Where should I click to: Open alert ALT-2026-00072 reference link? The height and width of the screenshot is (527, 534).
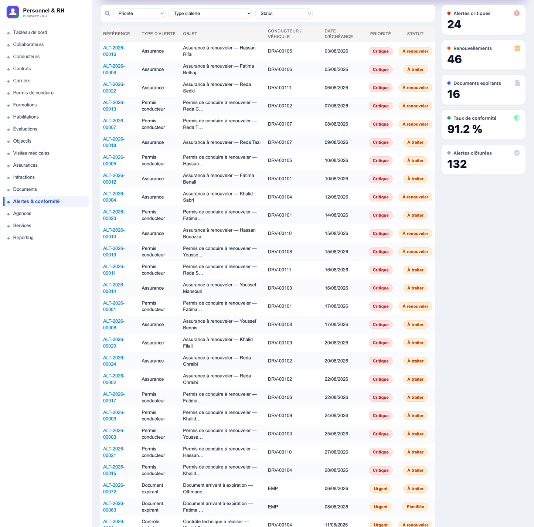(x=114, y=489)
